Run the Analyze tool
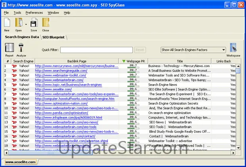The image size is (246, 167). 21,48
